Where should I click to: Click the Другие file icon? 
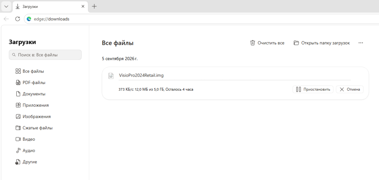(x=18, y=162)
